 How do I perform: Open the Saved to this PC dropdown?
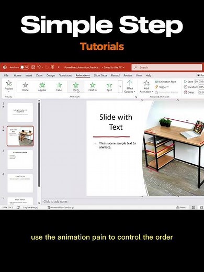click(x=114, y=67)
